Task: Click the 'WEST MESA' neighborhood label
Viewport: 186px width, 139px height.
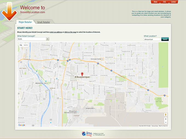Action: point(23,68)
